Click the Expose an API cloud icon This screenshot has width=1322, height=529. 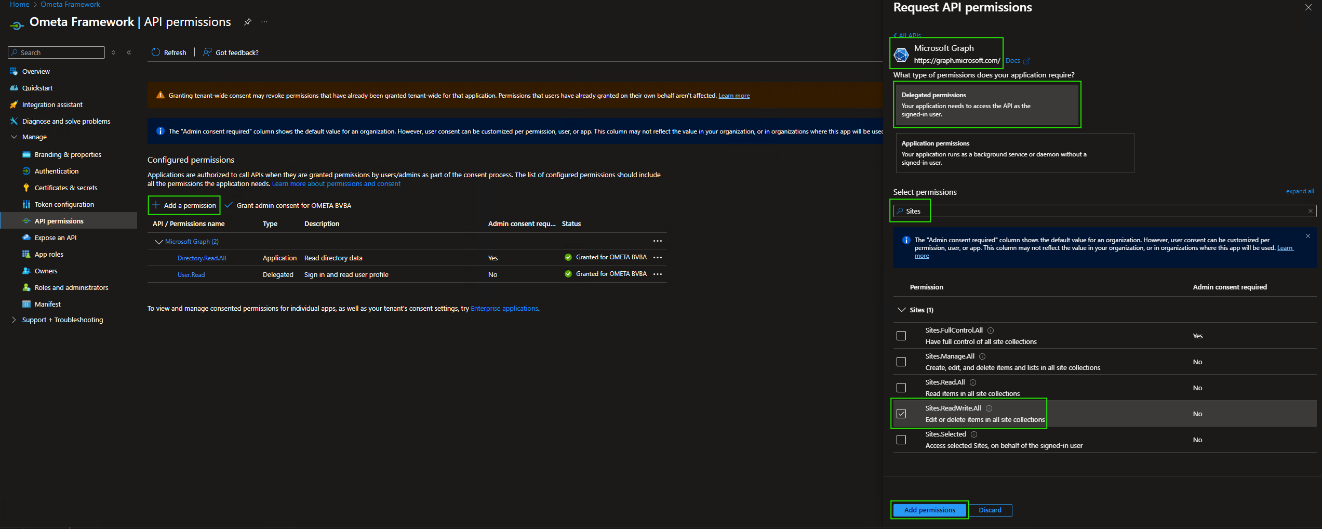[26, 237]
